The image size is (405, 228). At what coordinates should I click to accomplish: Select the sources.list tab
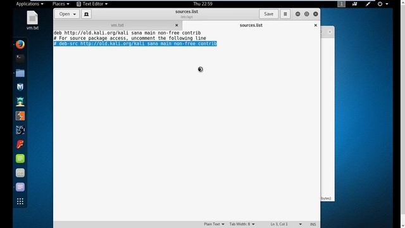[x=251, y=25]
